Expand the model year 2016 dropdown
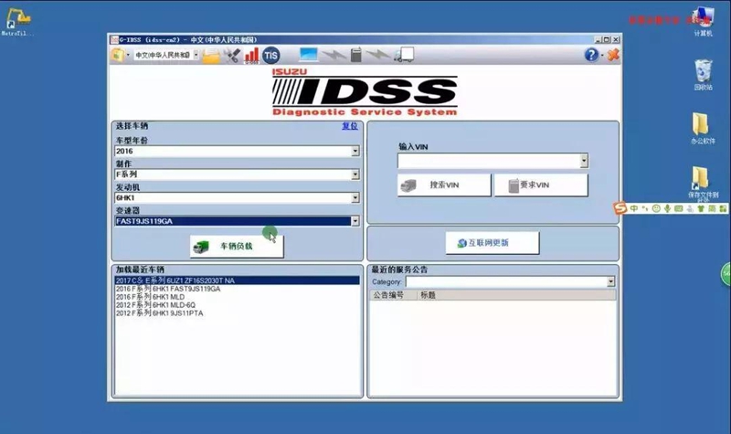Viewport: 731px width, 434px height. coord(355,151)
